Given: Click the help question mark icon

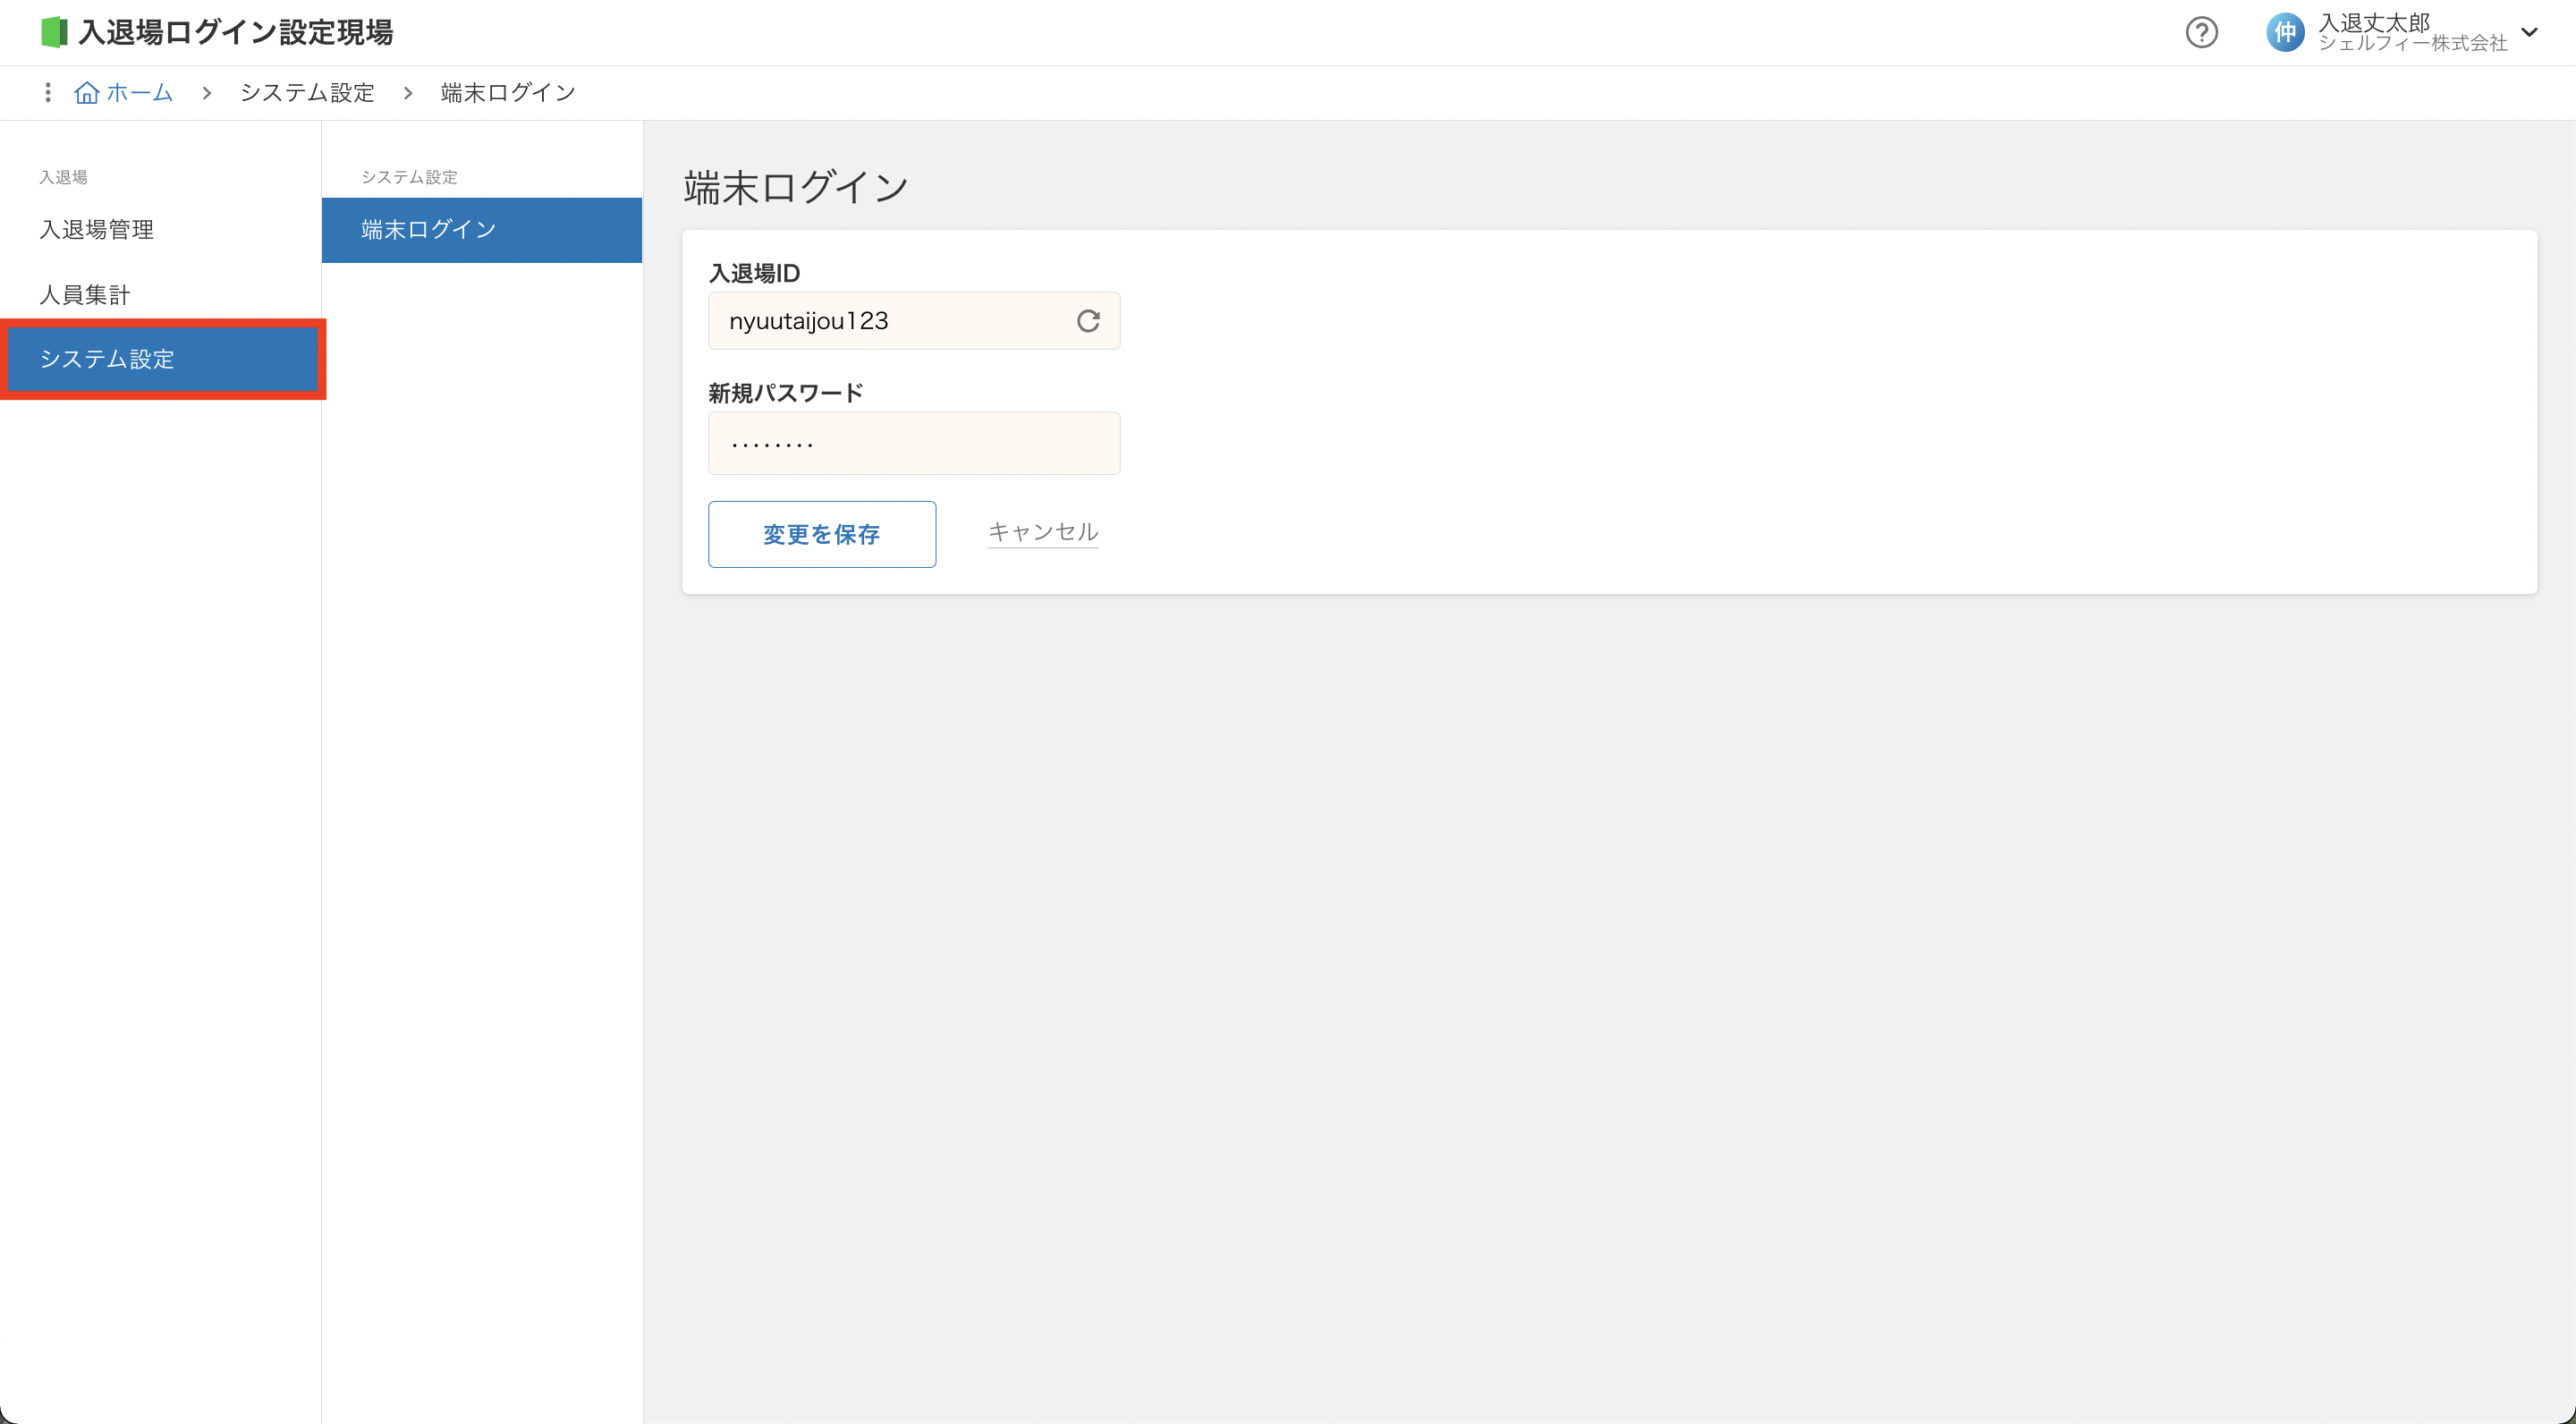Looking at the screenshot, I should click(x=2201, y=32).
